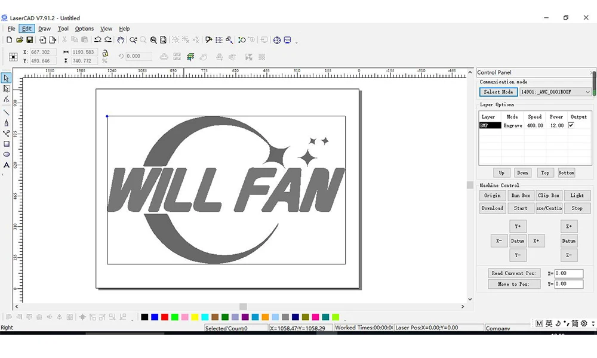This screenshot has width=597, height=358.
Task: Expand the main toolbar overflow arrow
Action: 297,42
